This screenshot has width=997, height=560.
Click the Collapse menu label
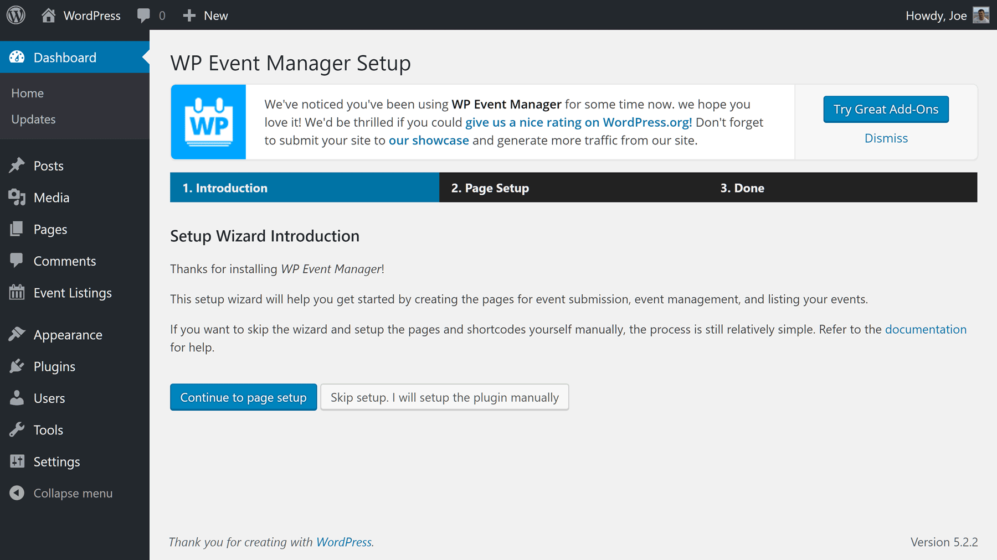coord(73,493)
